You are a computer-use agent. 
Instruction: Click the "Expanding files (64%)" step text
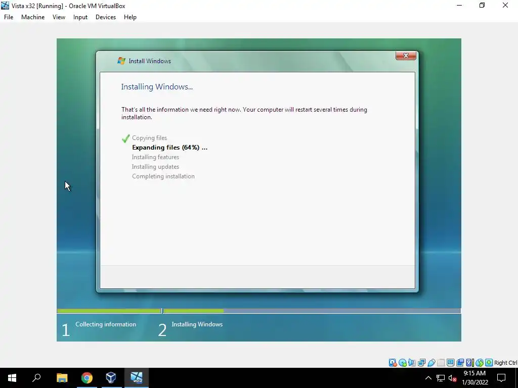click(x=170, y=148)
